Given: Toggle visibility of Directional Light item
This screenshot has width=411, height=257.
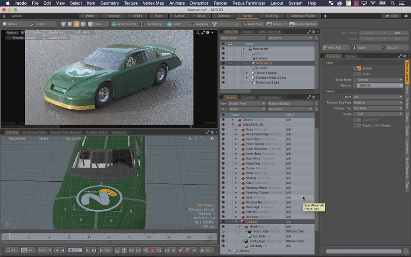Looking at the screenshot, I should click(223, 83).
